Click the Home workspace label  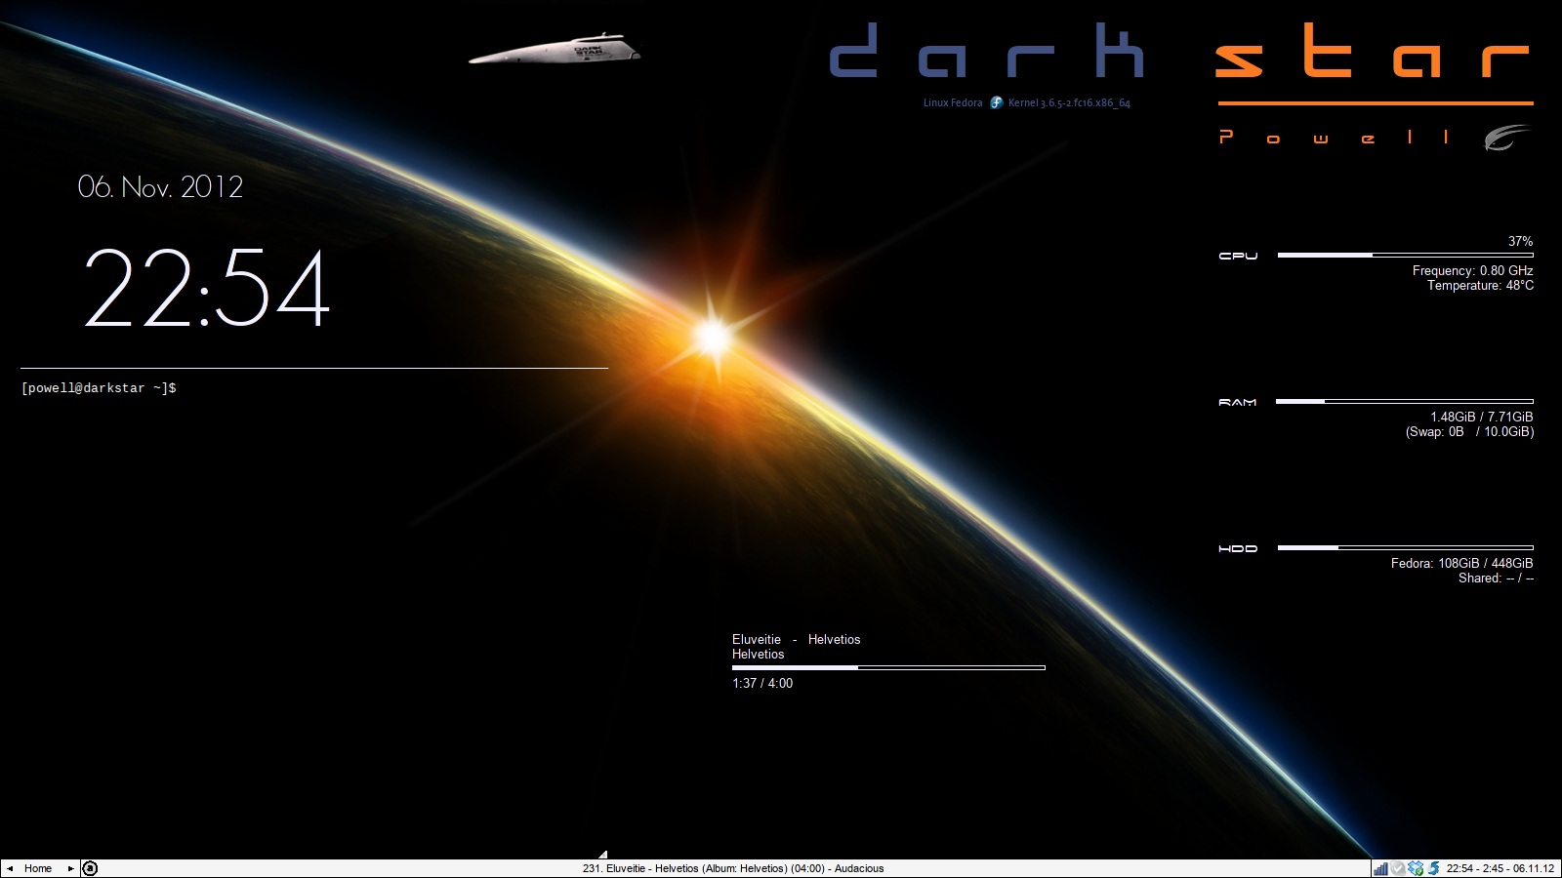[38, 868]
